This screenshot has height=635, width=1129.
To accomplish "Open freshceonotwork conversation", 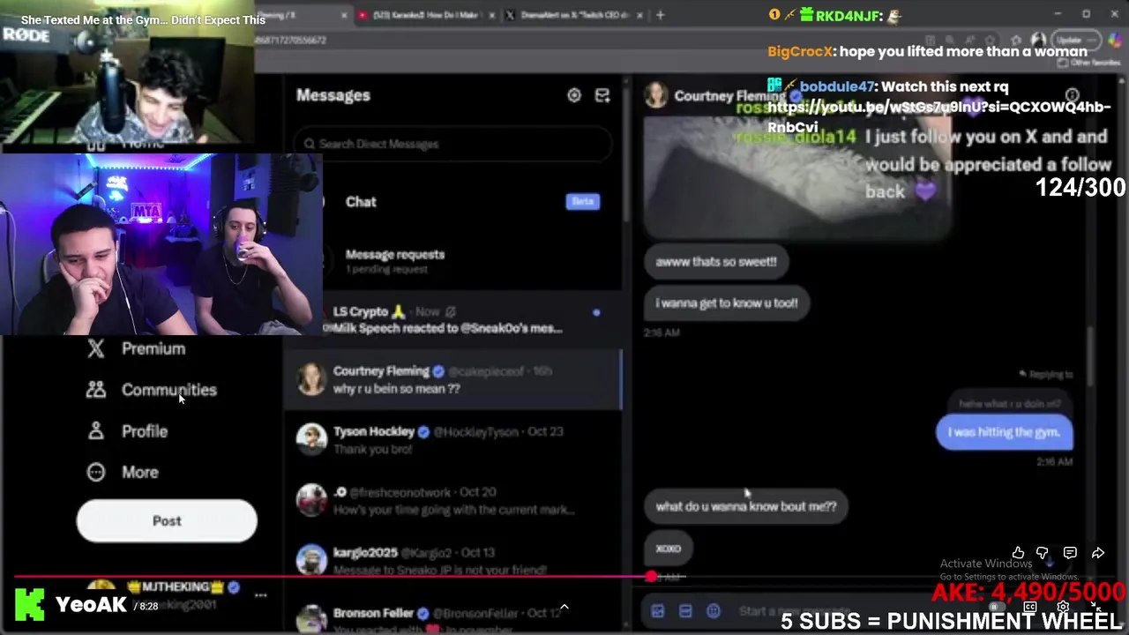I will coord(452,500).
